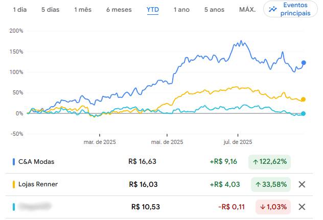
Task: Select the MÁX. time range
Action: pos(247,10)
